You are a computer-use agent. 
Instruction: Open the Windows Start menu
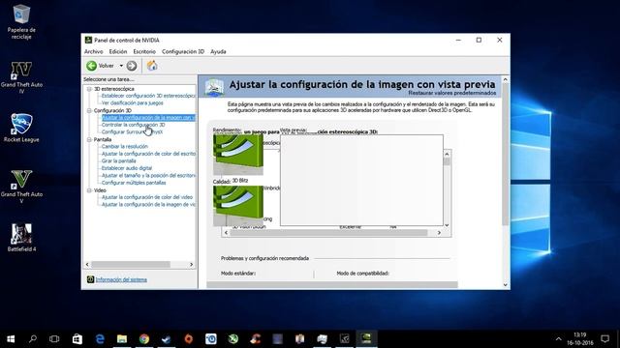11,339
